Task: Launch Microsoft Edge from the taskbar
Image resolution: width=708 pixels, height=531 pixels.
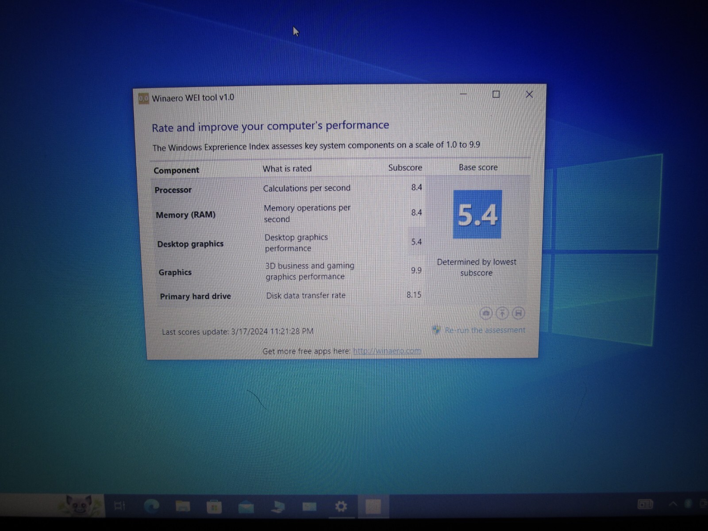Action: click(151, 505)
